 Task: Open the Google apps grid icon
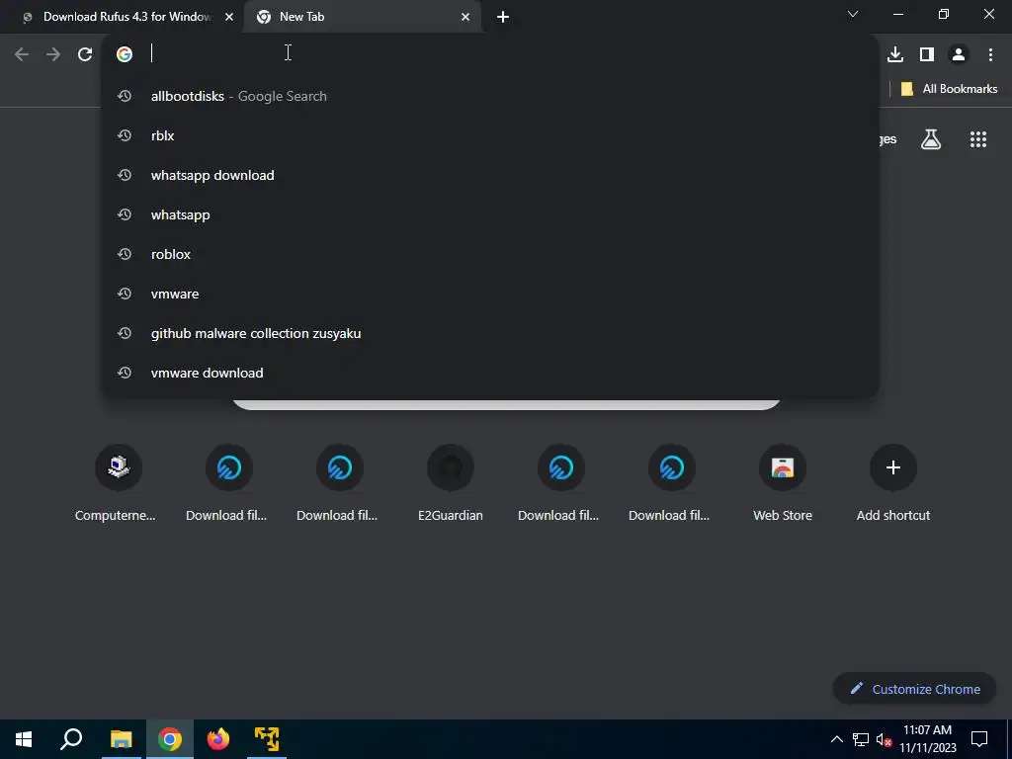coord(978,138)
